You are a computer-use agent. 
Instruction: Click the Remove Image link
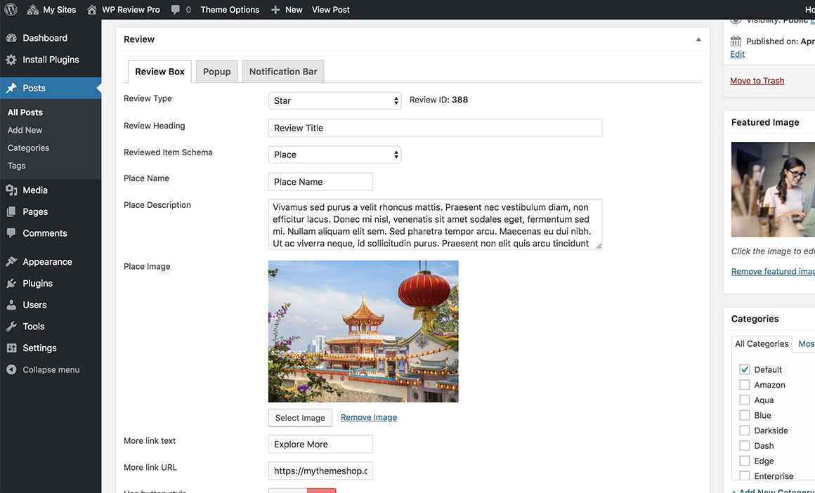(369, 417)
